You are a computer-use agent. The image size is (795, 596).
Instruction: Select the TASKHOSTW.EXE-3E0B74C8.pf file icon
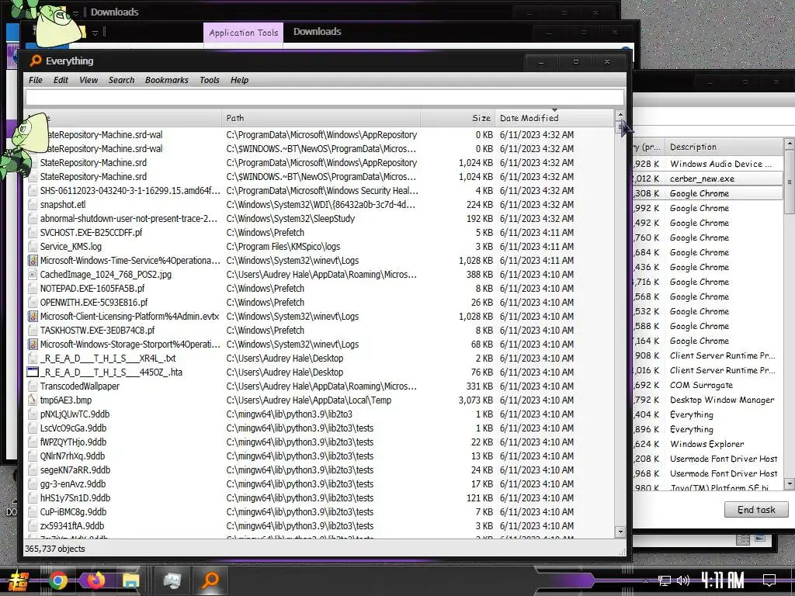point(33,331)
